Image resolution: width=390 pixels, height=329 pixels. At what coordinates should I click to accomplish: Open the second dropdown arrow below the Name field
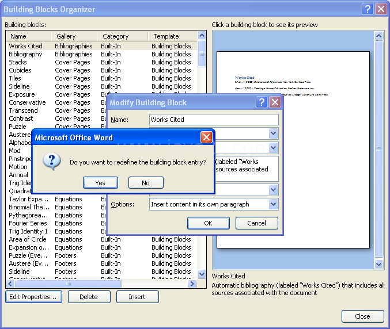pos(274,148)
